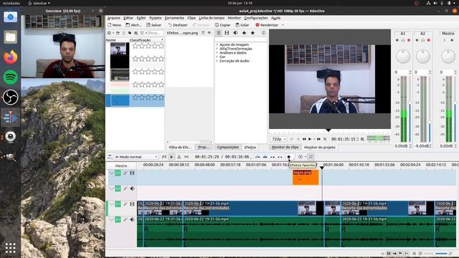Open Arquivo menu
The image size is (459, 258).
click(x=113, y=18)
